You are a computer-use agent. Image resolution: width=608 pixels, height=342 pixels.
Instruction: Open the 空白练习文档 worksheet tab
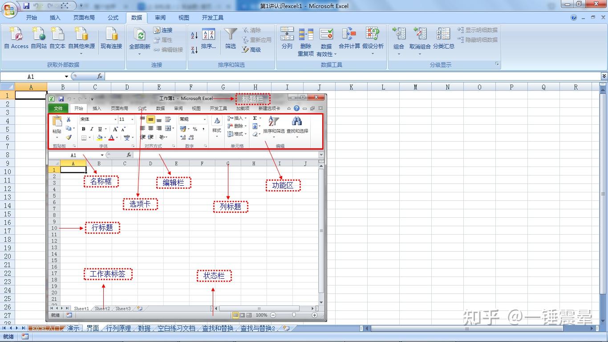pyautogui.click(x=176, y=328)
